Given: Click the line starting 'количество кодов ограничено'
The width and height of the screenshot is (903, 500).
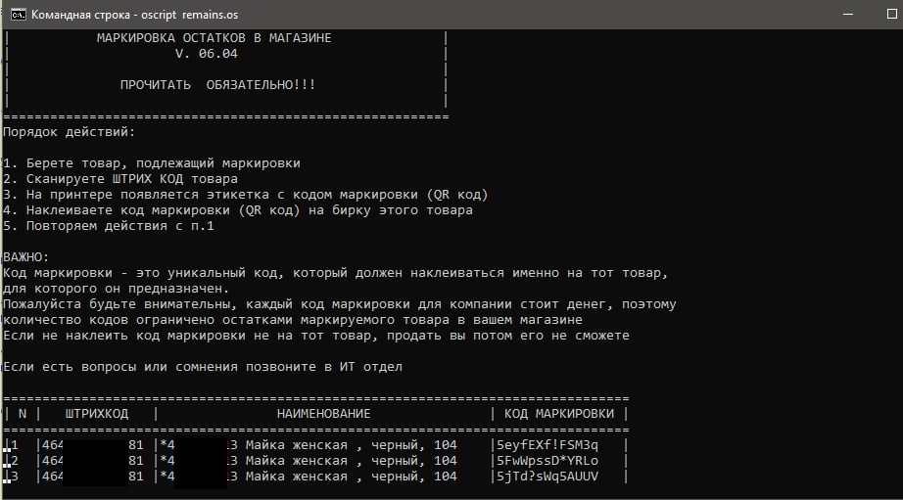Looking at the screenshot, I should click(x=293, y=319).
